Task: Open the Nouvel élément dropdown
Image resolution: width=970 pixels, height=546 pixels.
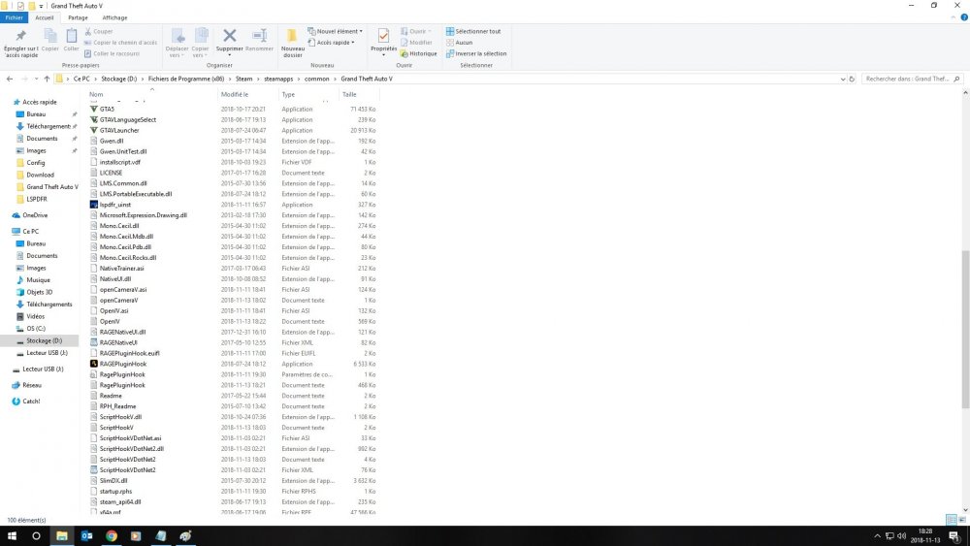Action: (336, 32)
